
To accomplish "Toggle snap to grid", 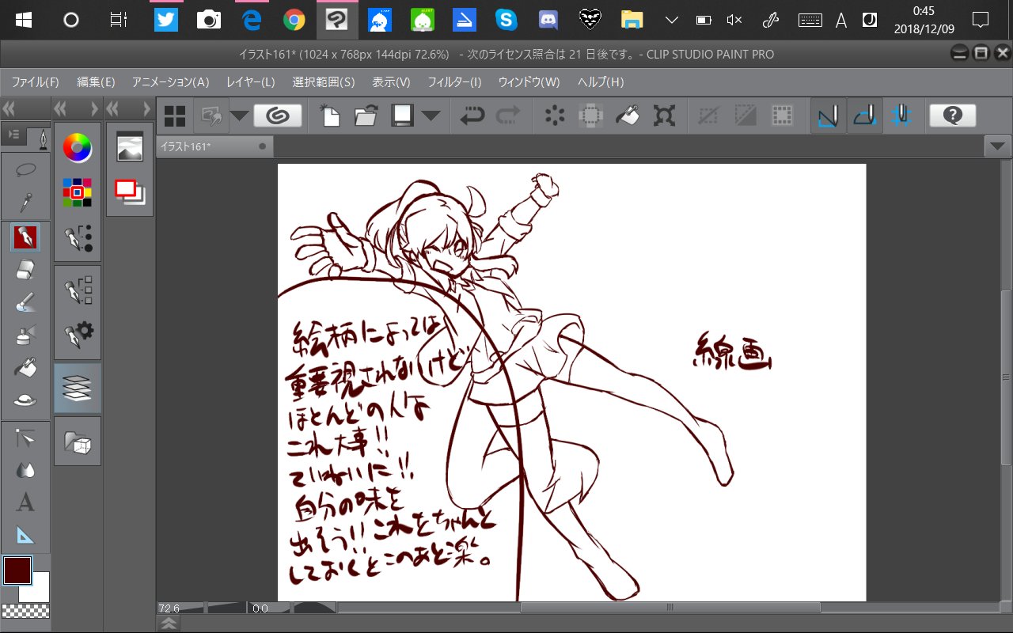I will coord(901,116).
